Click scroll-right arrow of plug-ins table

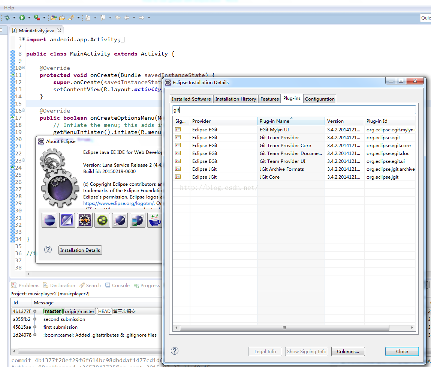click(x=412, y=328)
